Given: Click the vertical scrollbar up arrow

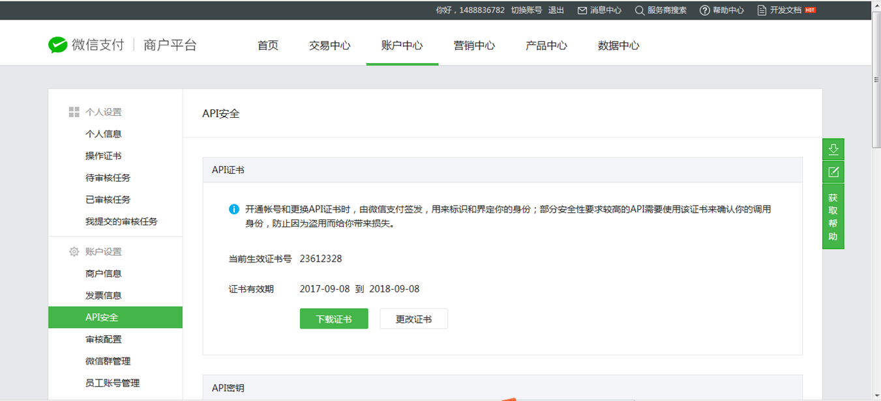Looking at the screenshot, I should (x=876, y=5).
